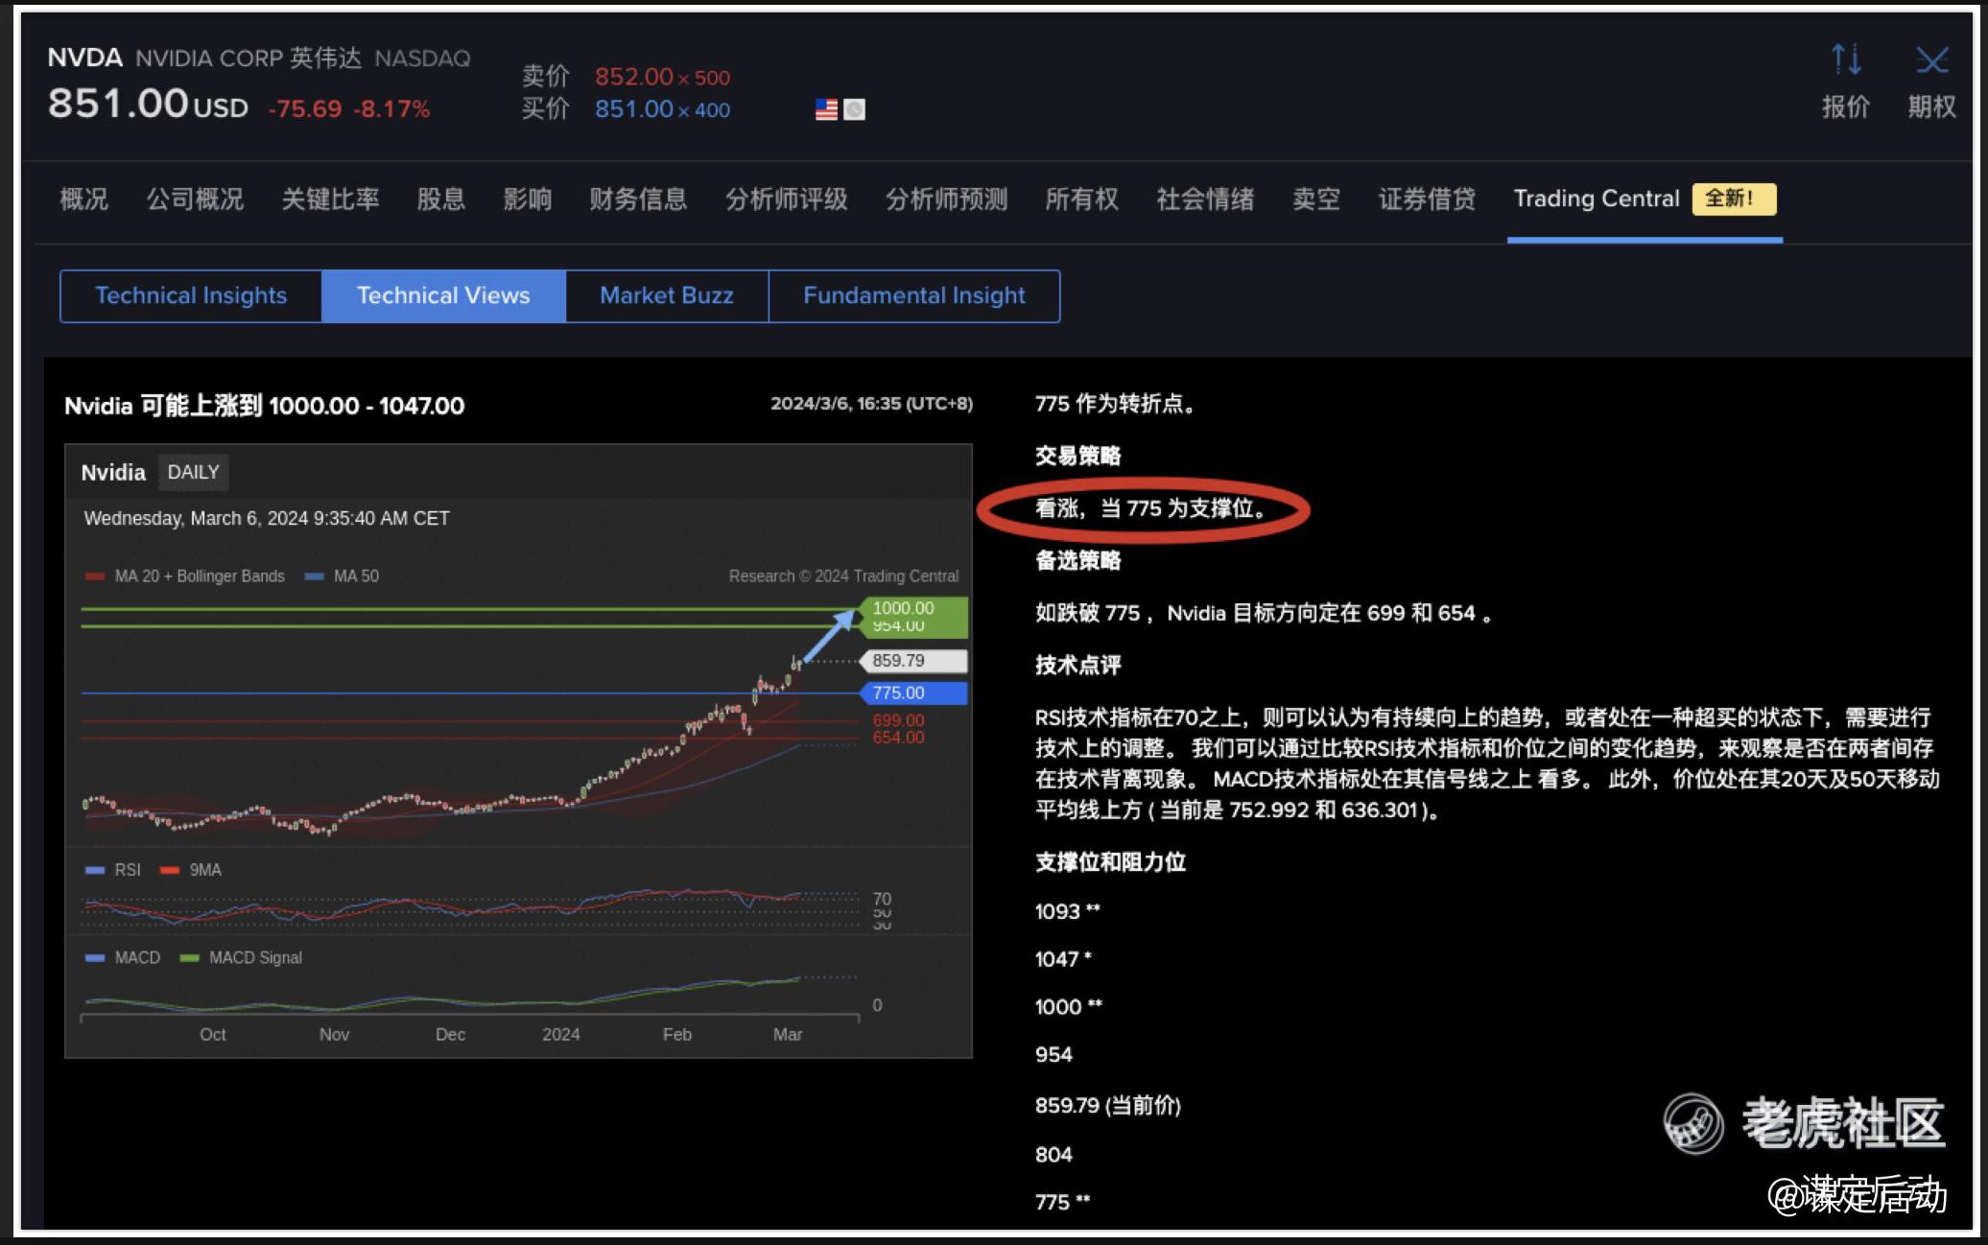Image resolution: width=1988 pixels, height=1245 pixels.
Task: Click the US flag market icon
Action: tap(826, 109)
